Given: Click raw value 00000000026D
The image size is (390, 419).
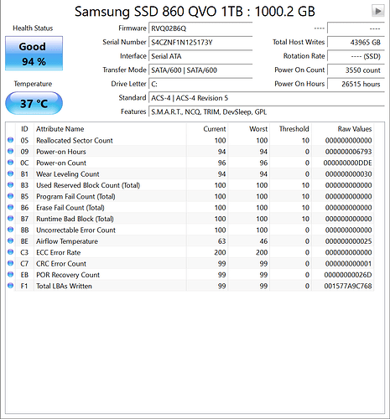Looking at the screenshot, I should tap(348, 275).
